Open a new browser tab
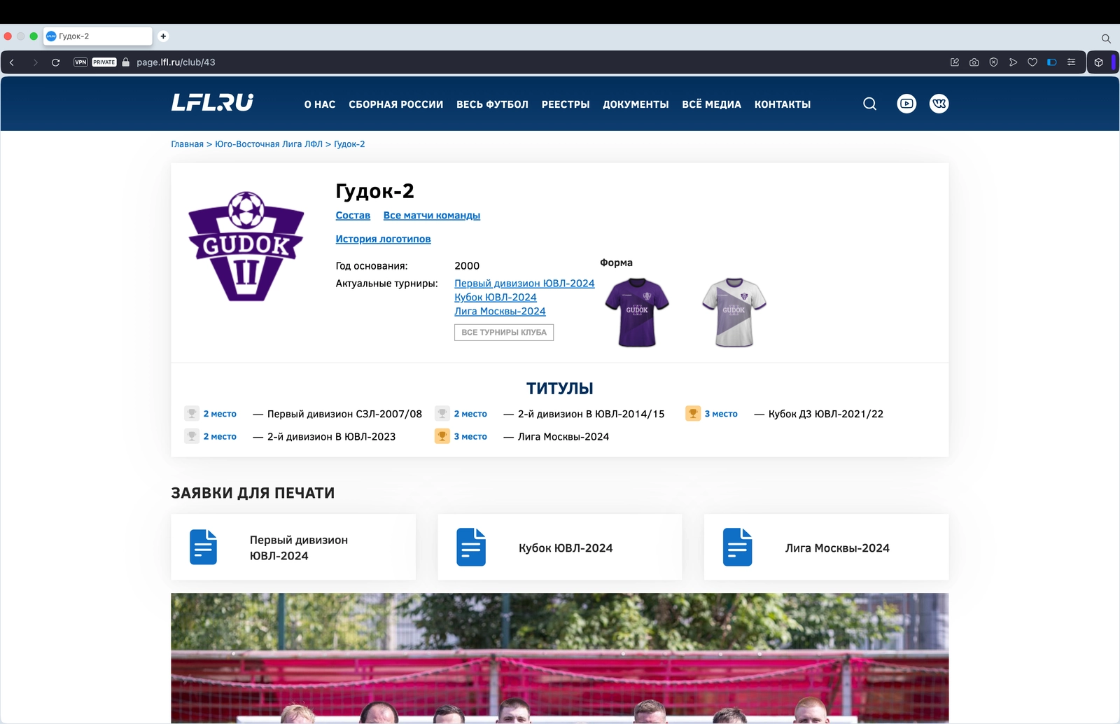This screenshot has width=1120, height=724. coord(163,36)
